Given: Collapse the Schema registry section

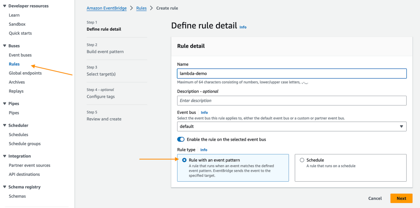Looking at the screenshot, I should (x=4, y=187).
